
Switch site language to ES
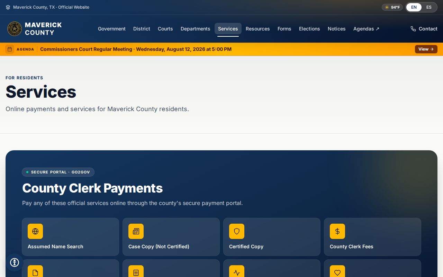[x=429, y=7]
